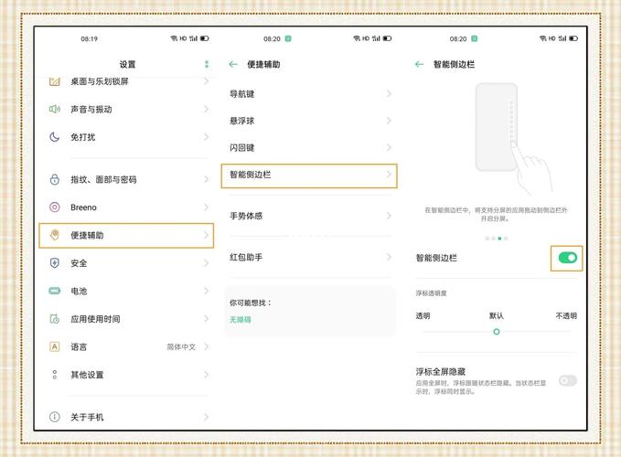Expand 免打扰 row chevron
Image resolution: width=621 pixels, height=457 pixels.
pos(206,137)
